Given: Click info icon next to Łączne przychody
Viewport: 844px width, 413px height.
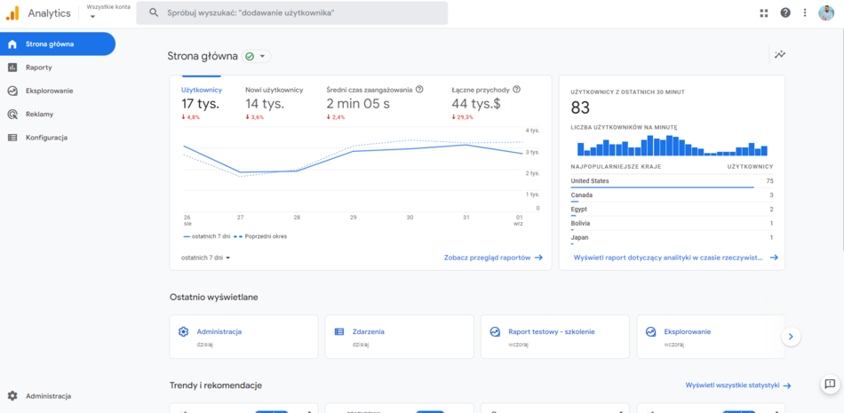Looking at the screenshot, I should coord(516,90).
